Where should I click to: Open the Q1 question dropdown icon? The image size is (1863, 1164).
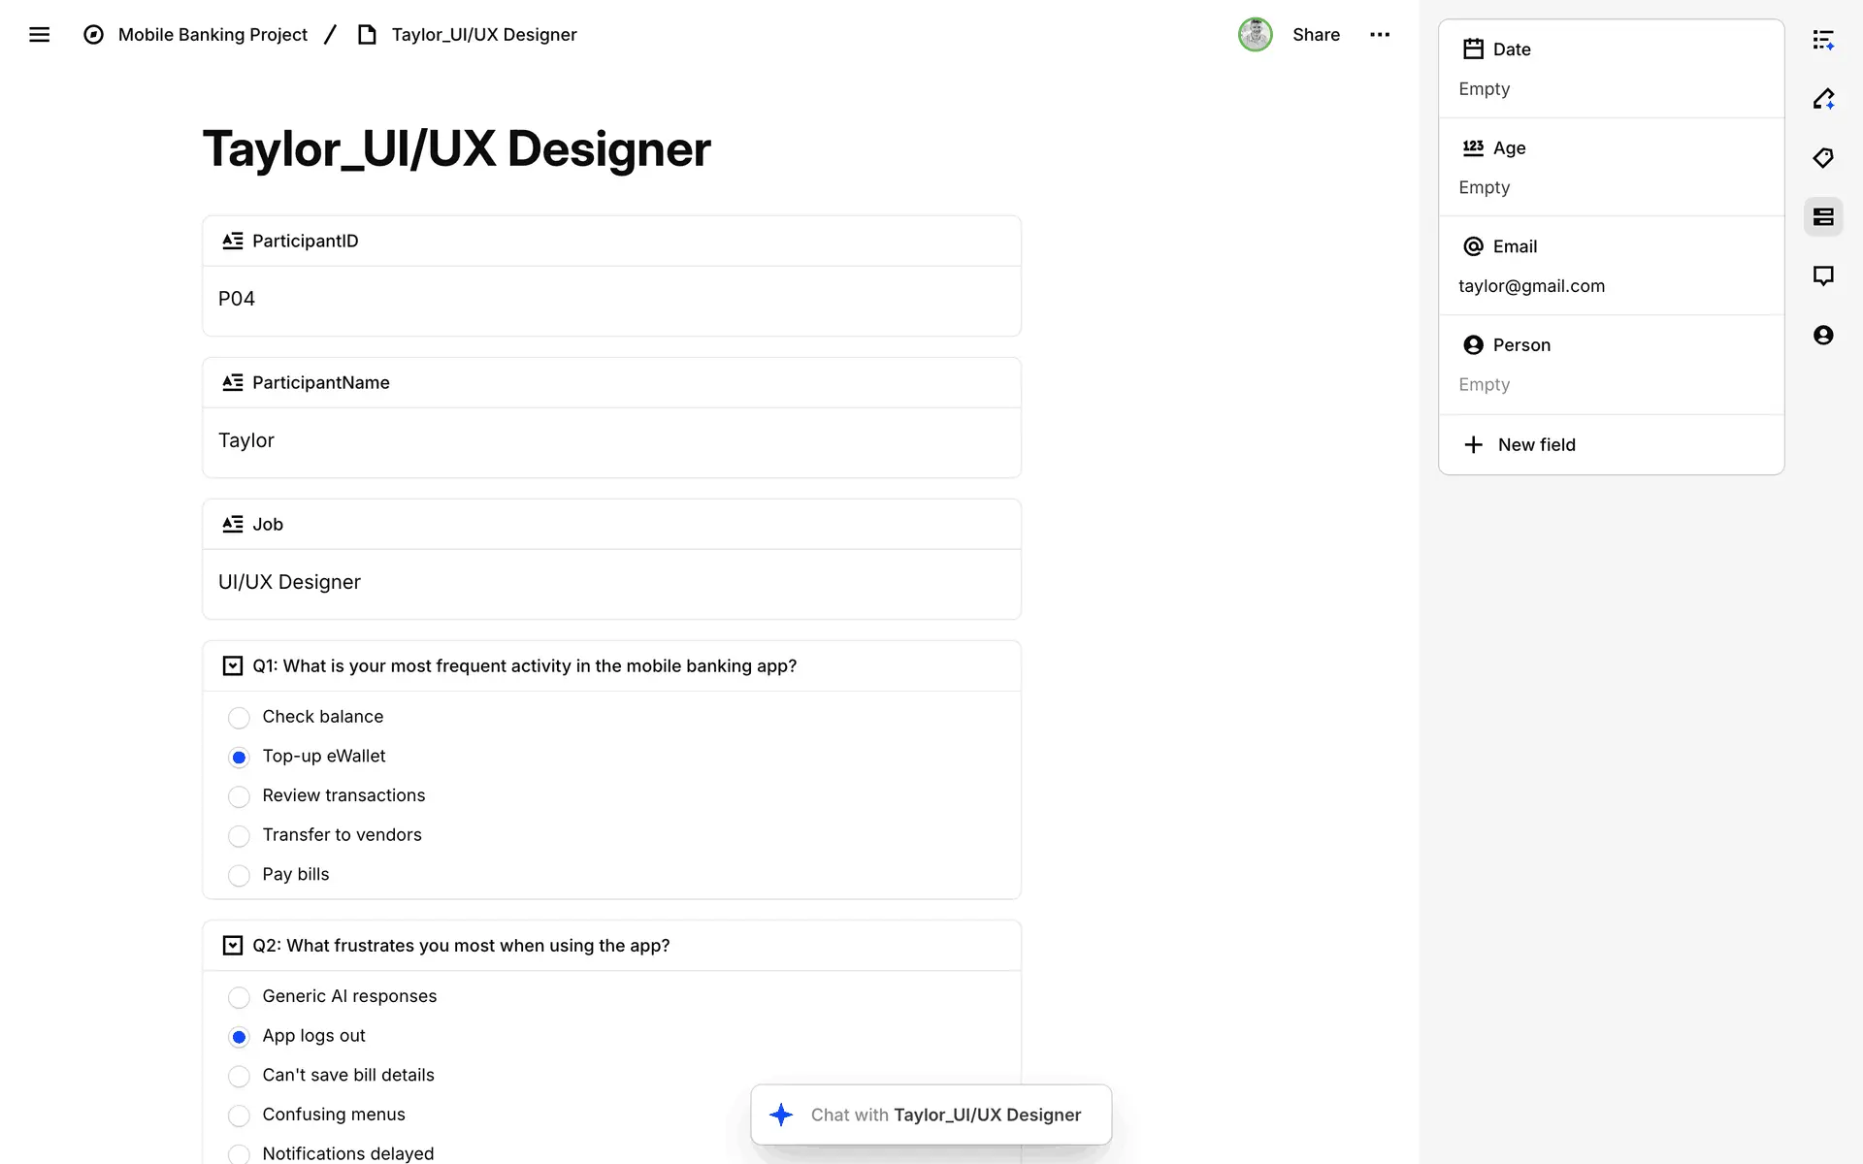[233, 666]
